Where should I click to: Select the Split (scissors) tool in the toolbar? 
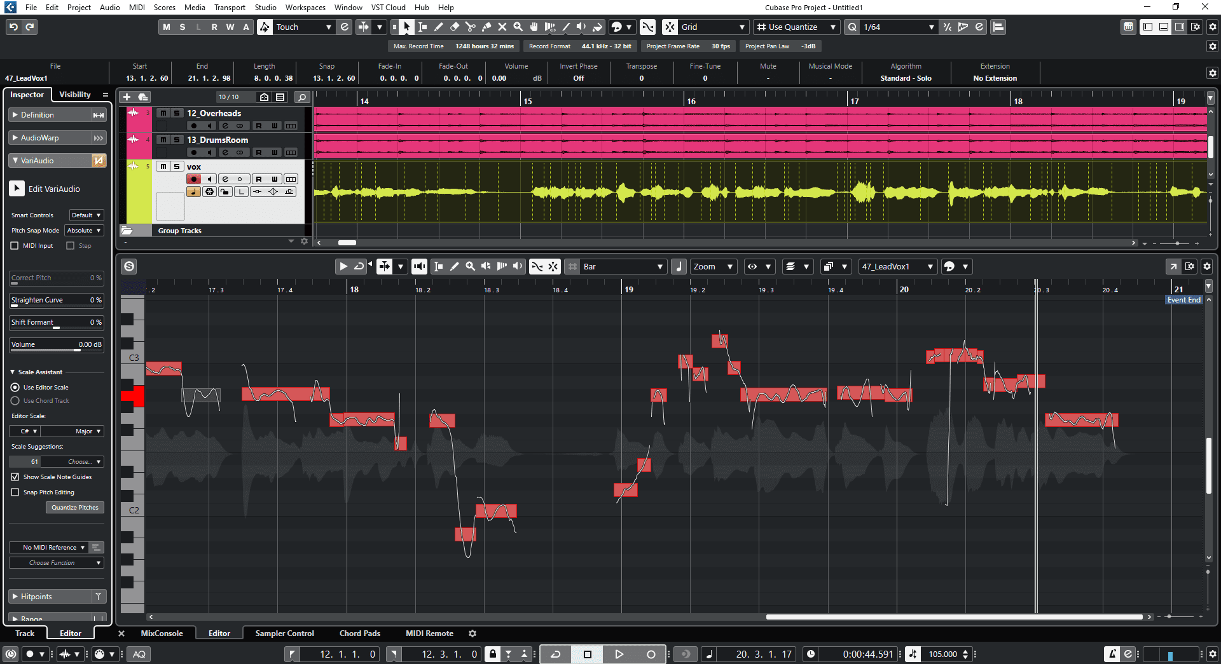pyautogui.click(x=471, y=27)
